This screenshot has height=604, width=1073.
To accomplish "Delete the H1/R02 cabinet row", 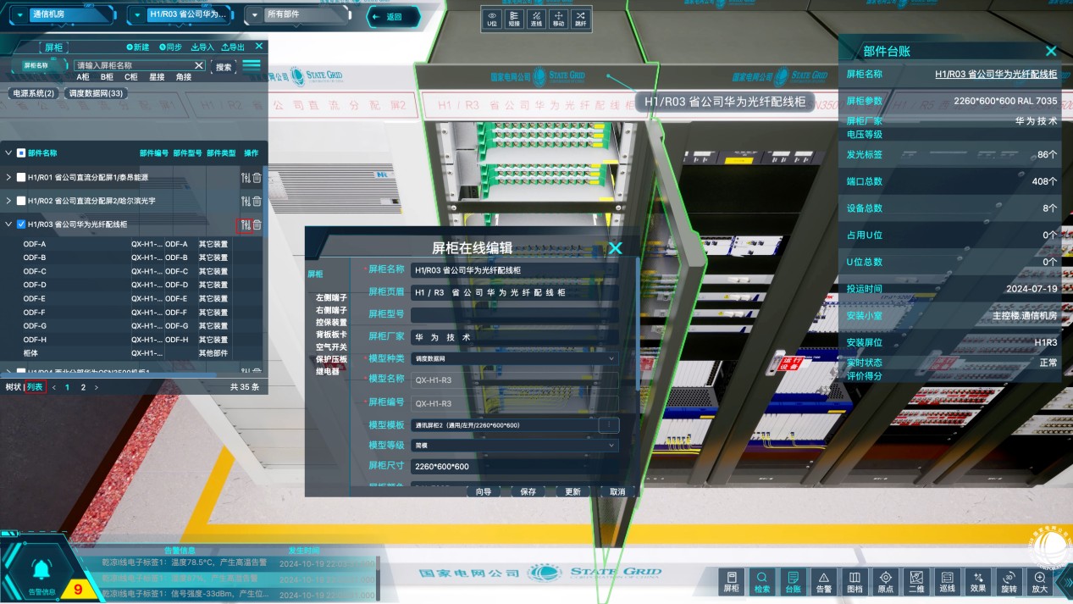I will tap(257, 201).
